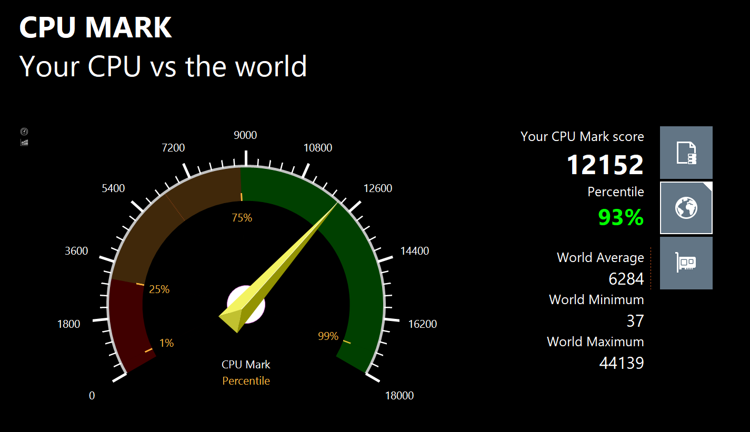Switch to the line chart view icon
Screen dimensions: 750x432
click(x=24, y=142)
